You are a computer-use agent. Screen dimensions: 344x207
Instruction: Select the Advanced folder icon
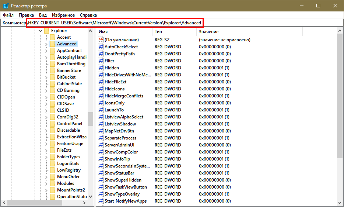pos(52,44)
